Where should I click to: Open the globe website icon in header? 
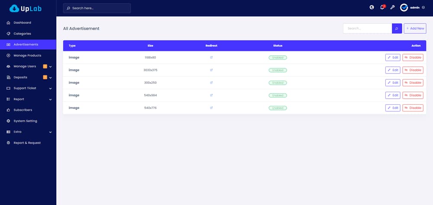pyautogui.click(x=372, y=7)
